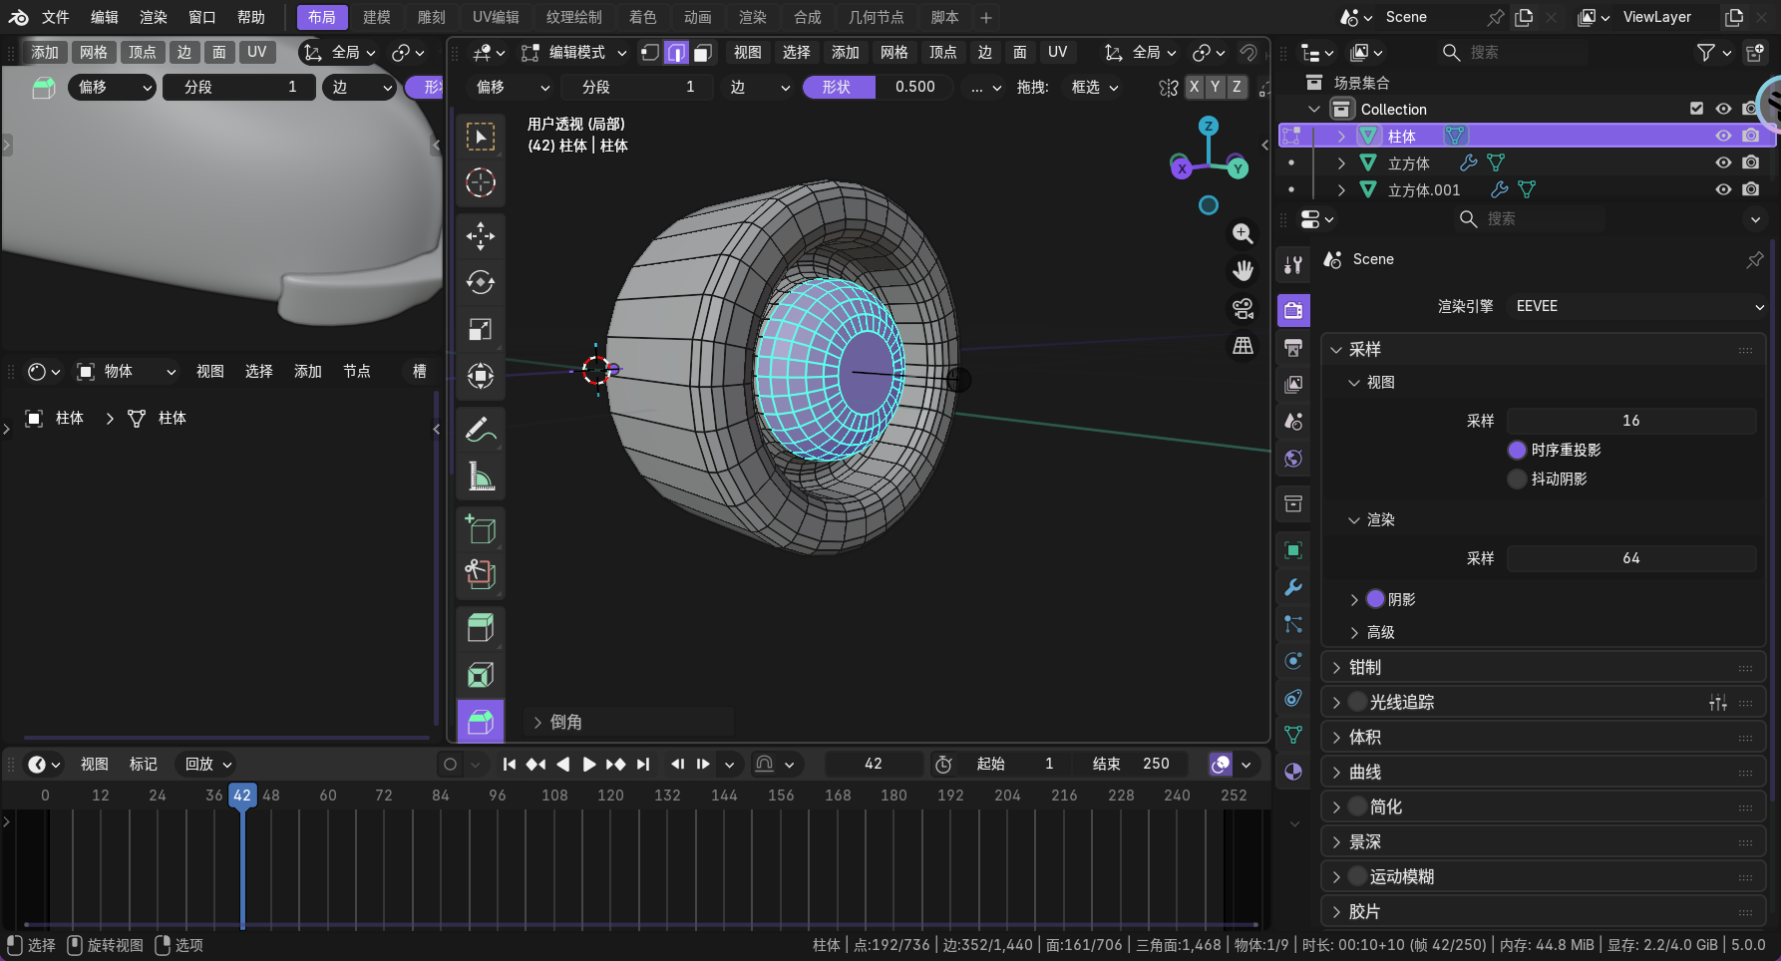Click the Inset Faces tool

tap(481, 675)
